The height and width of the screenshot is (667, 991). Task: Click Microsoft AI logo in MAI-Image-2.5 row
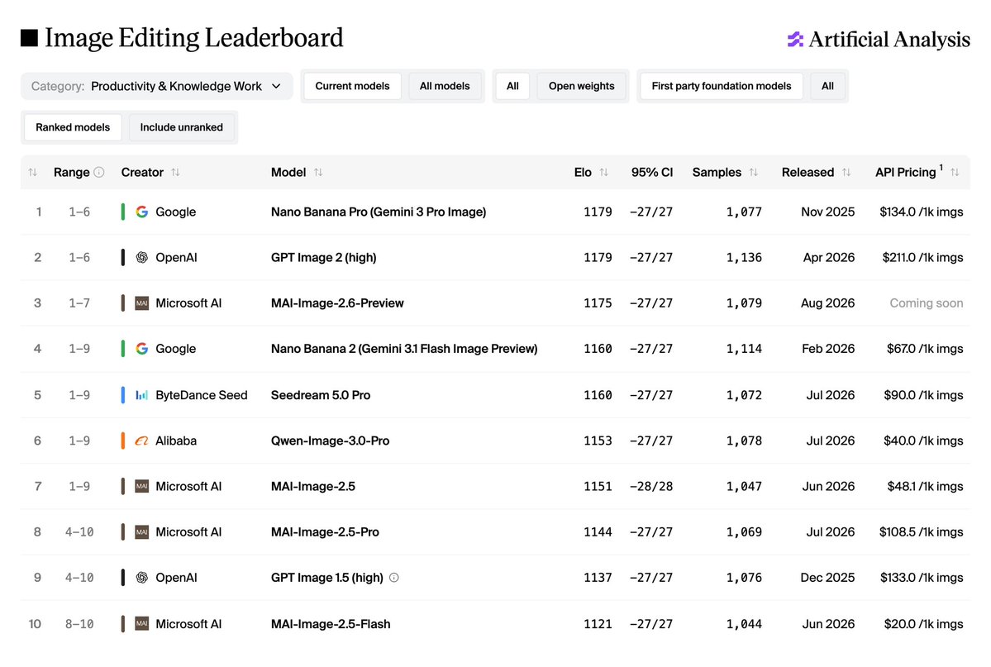(141, 486)
